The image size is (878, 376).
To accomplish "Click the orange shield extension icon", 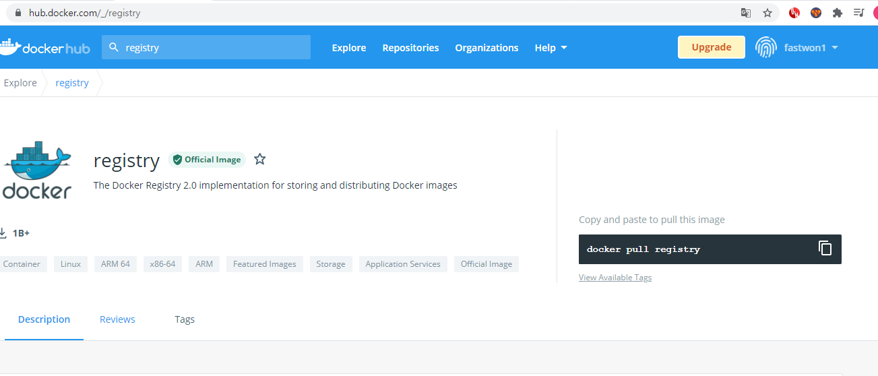I will click(816, 13).
